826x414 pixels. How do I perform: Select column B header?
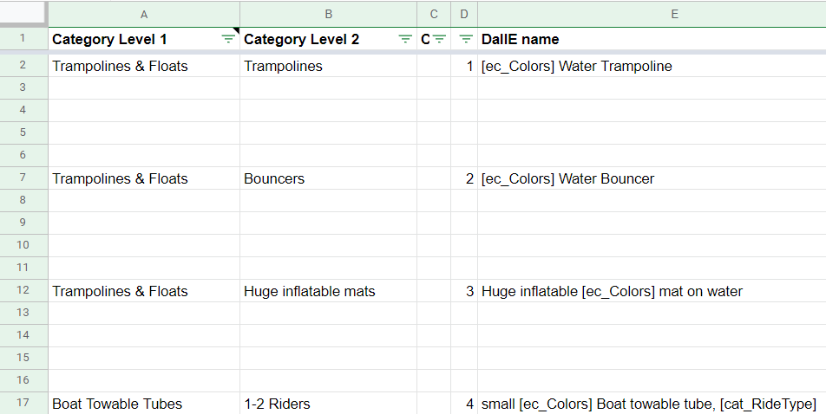click(x=328, y=14)
